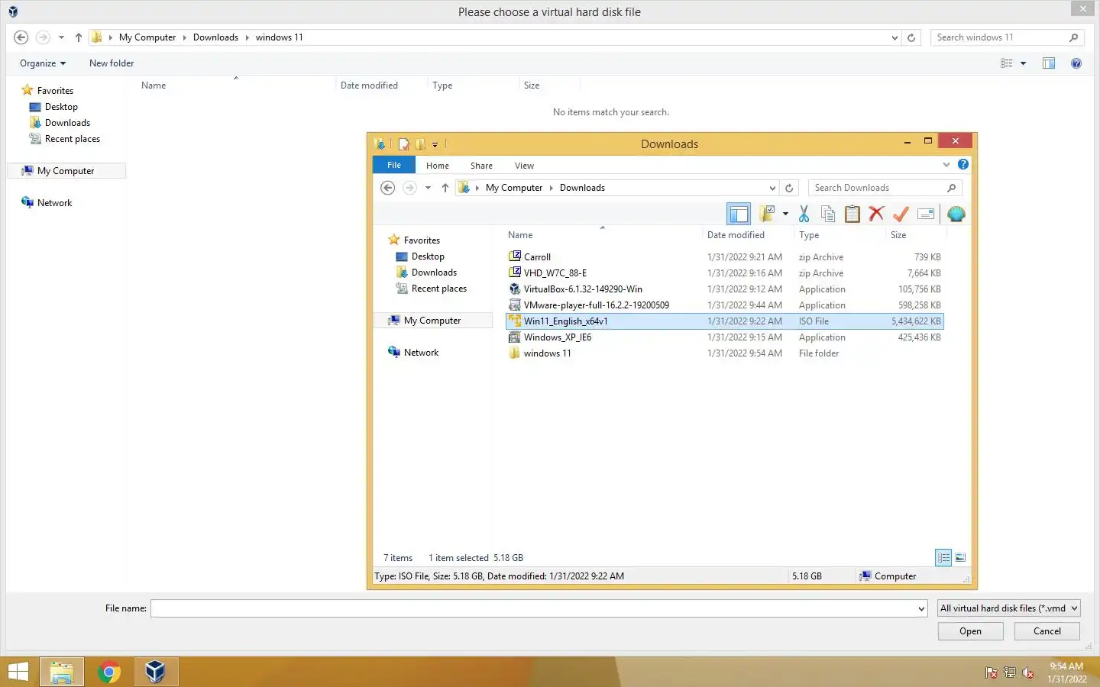Click the File name input field
The height and width of the screenshot is (687, 1100).
pos(532,608)
